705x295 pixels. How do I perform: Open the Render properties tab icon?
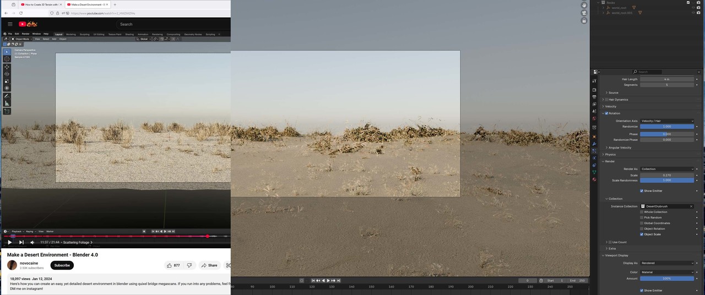594,89
